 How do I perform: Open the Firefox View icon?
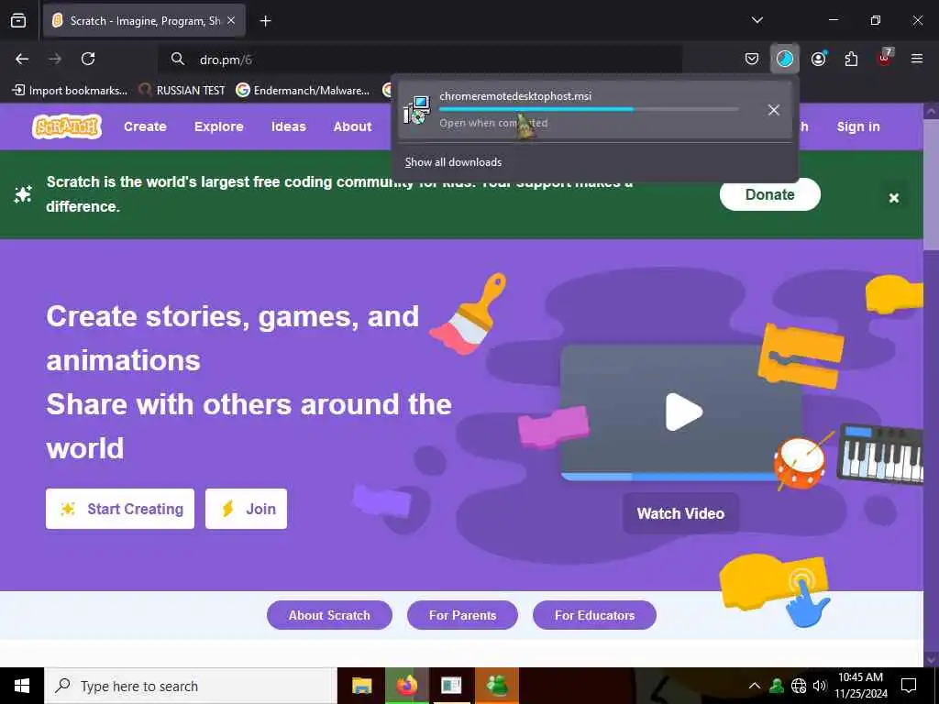[18, 21]
